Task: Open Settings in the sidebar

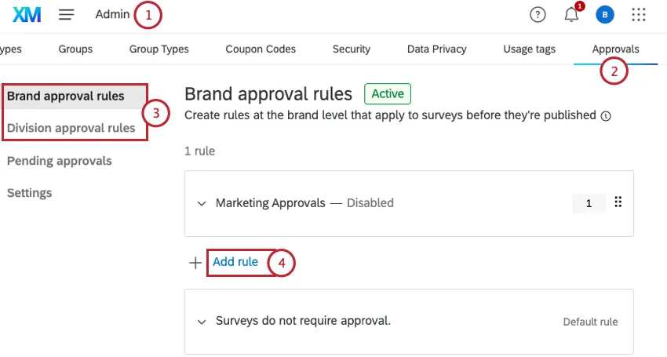Action: click(30, 193)
